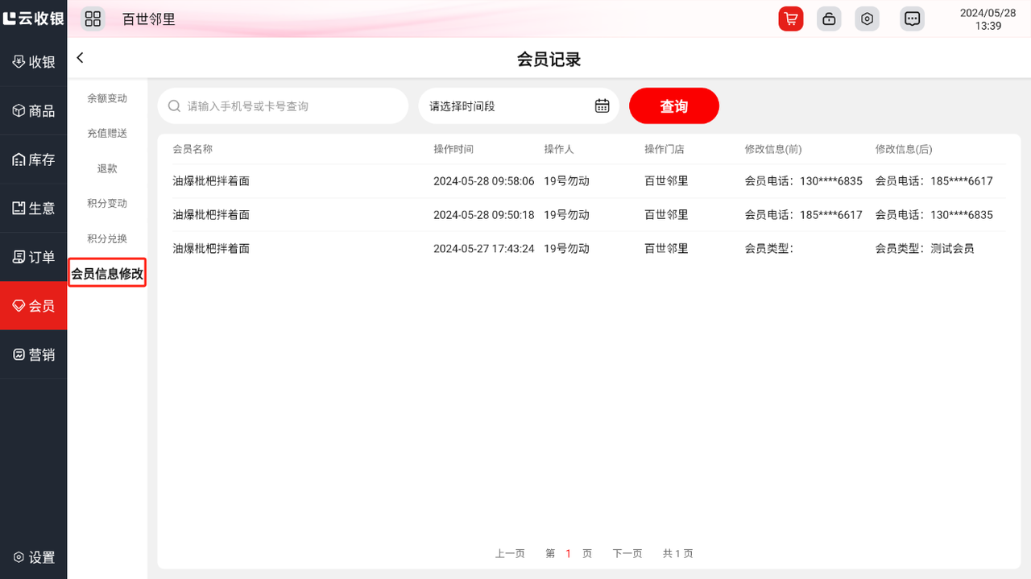The width and height of the screenshot is (1031, 579).
Task: Go to 库存 inventory in sidebar
Action: click(33, 159)
